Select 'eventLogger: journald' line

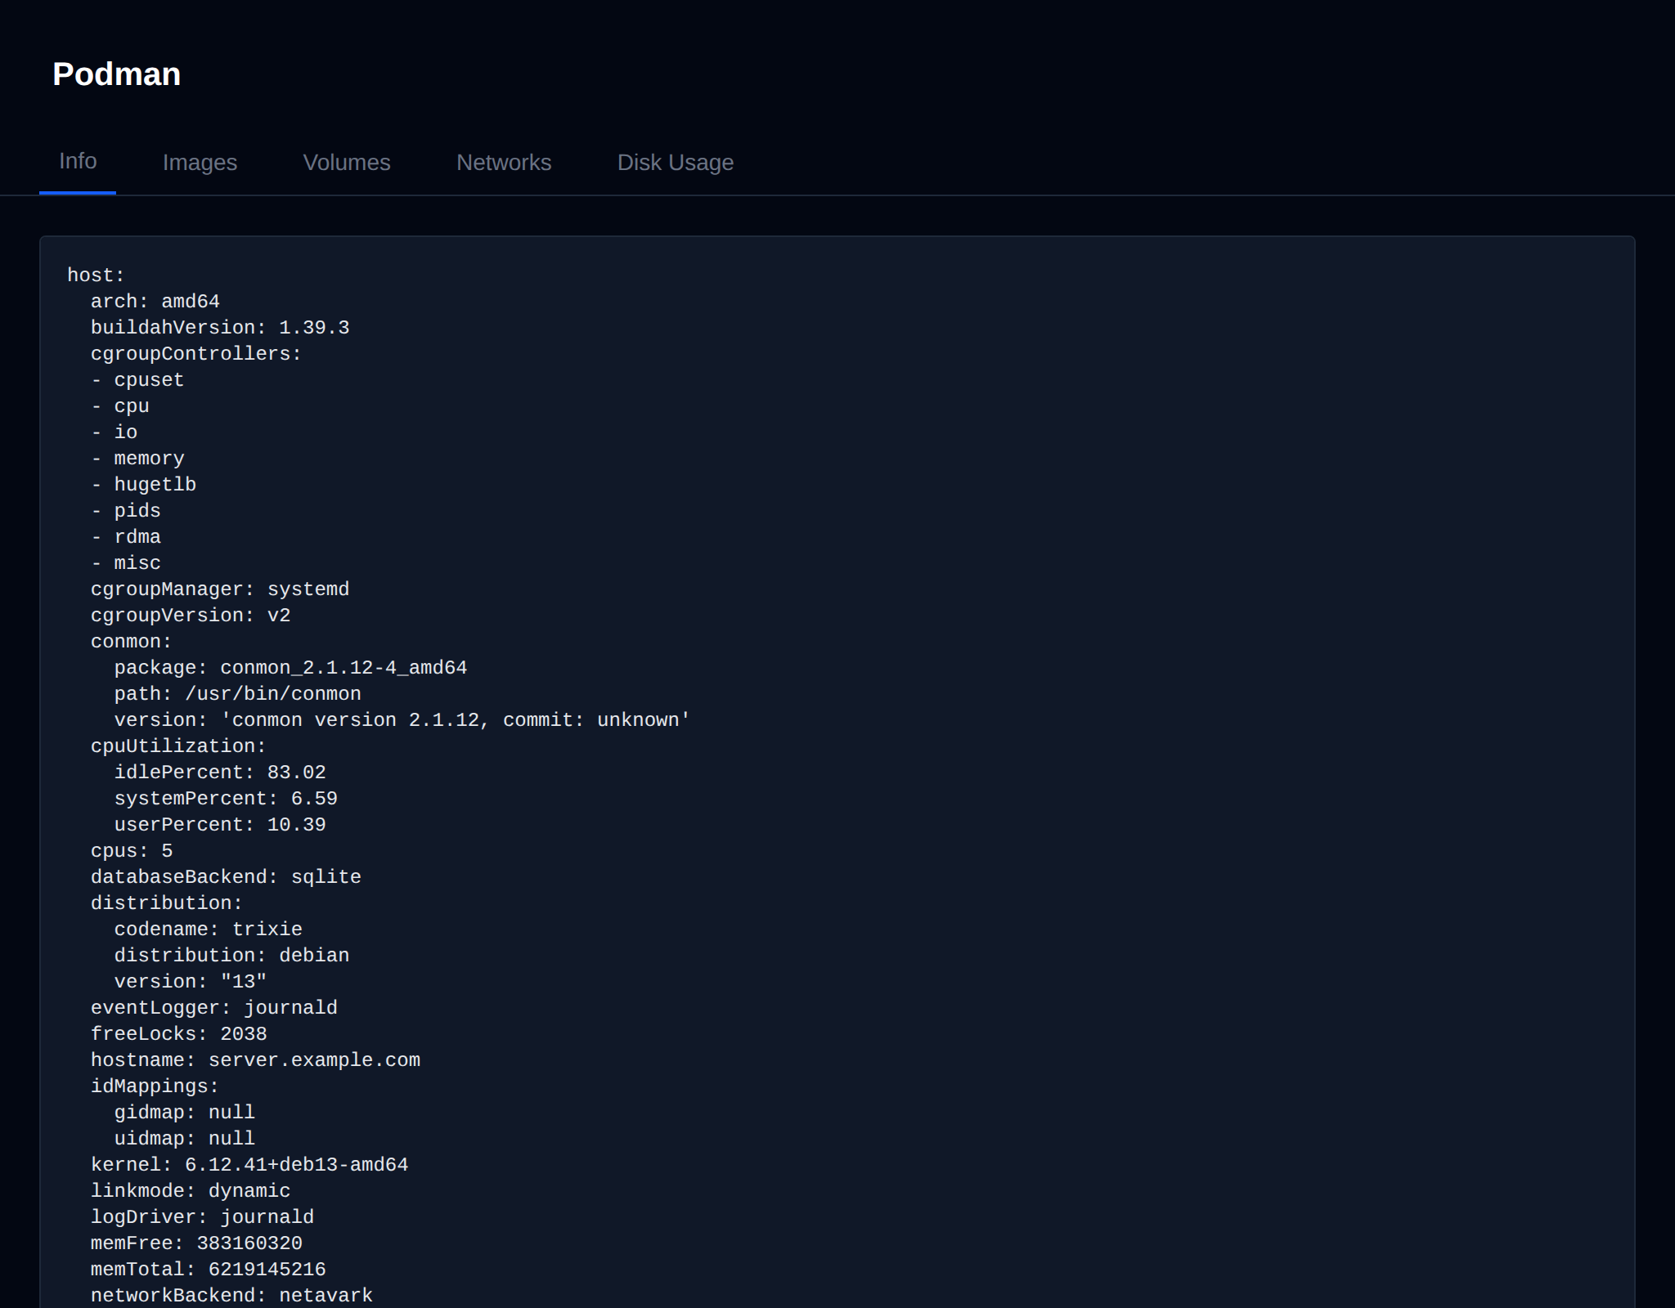tap(214, 1008)
